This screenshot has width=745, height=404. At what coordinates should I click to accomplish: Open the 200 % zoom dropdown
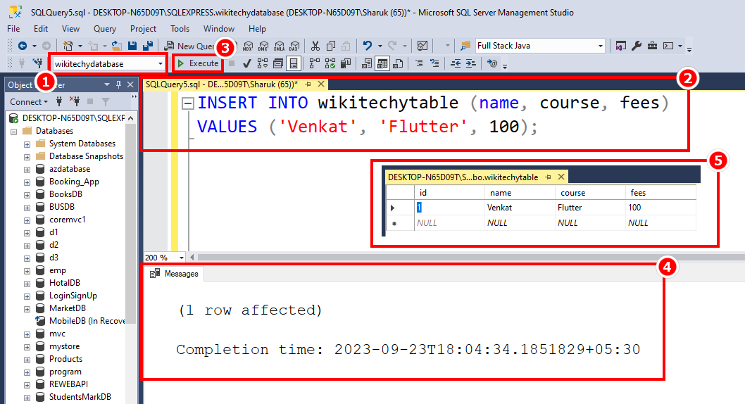point(182,258)
